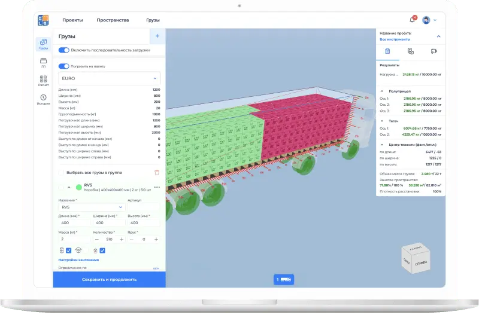Open three-dots menu for RVS cargo

[157, 187]
